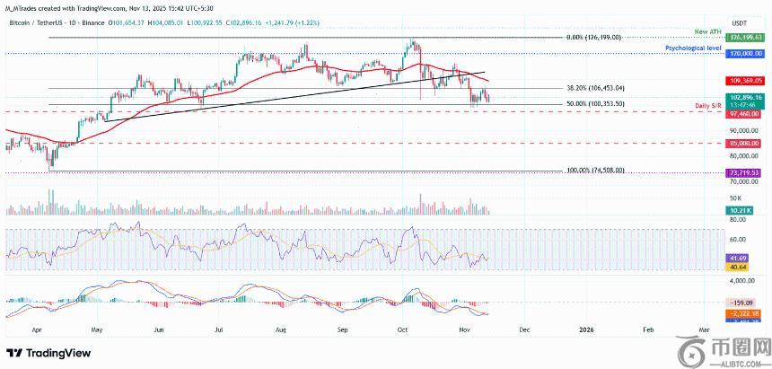This screenshot has width=772, height=369.
Task: Select the purple 73,719.53 price tag
Action: tap(744, 171)
